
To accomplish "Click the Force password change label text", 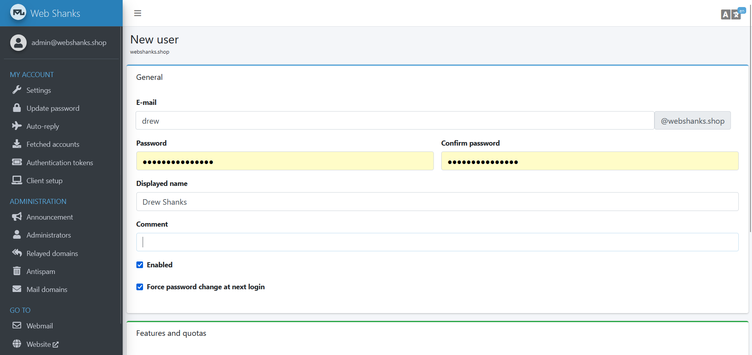I will [x=206, y=287].
